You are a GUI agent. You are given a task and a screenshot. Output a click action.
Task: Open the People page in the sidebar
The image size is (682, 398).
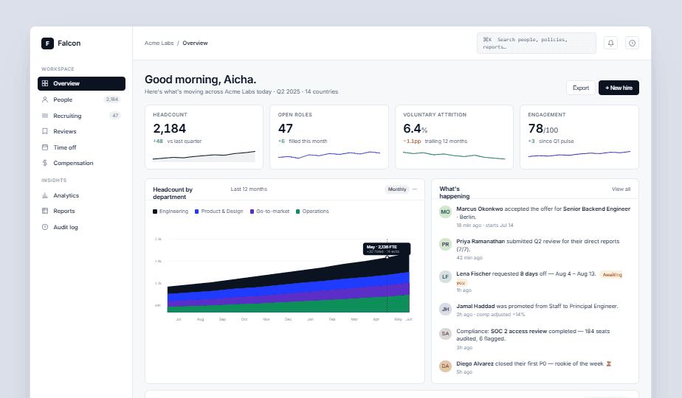pyautogui.click(x=81, y=99)
